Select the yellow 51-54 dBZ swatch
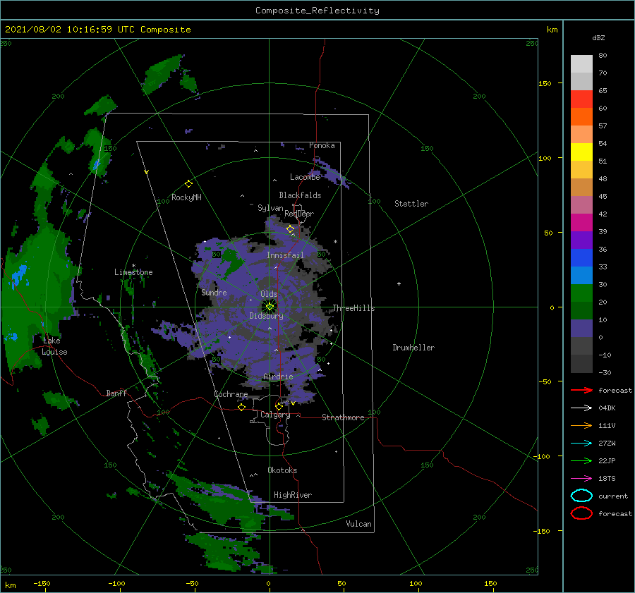The width and height of the screenshot is (635, 593). [581, 152]
